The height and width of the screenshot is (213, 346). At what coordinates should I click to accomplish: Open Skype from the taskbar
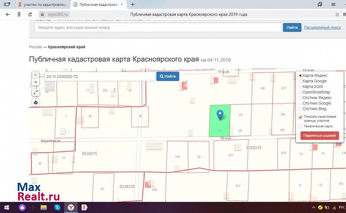(x=57, y=207)
